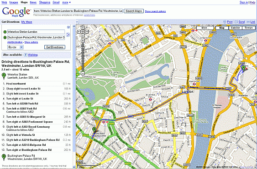The width and height of the screenshot is (257, 169).
Task: Click the green B marker on the map
Action: pos(94,130)
